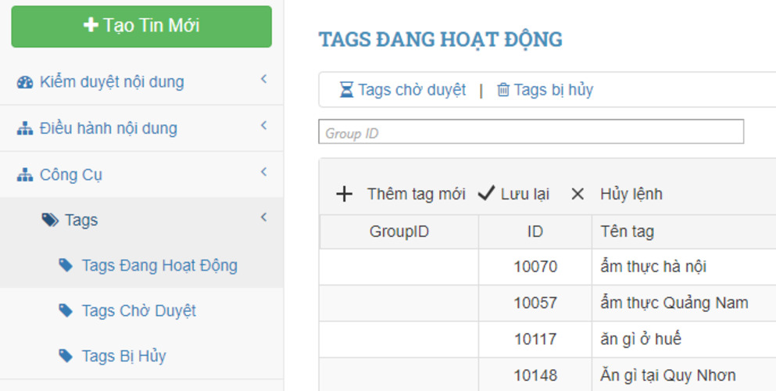Collapse the Công Cụ menu chevron
The height and width of the screenshot is (391, 776).
coord(264,171)
